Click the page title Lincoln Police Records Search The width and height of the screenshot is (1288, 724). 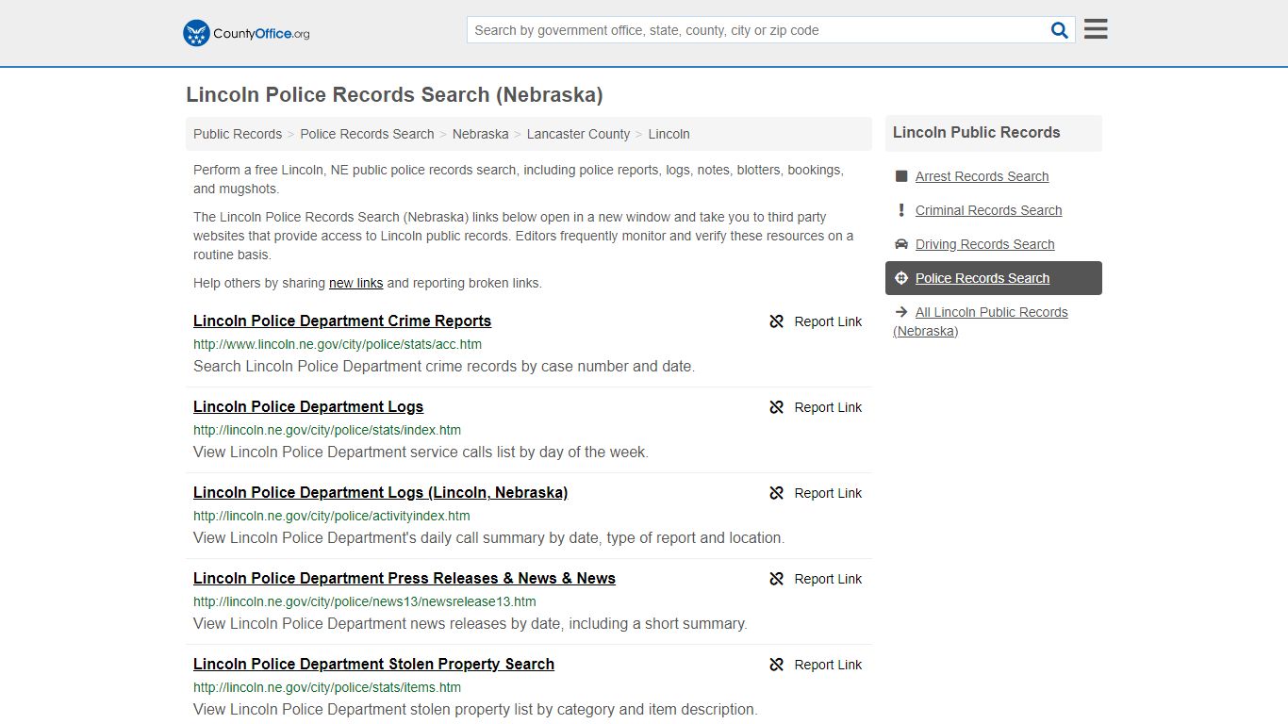pyautogui.click(x=394, y=94)
